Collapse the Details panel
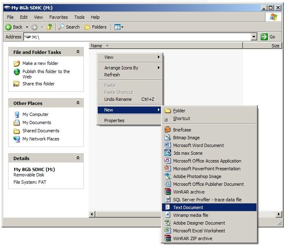285x245 pixels. [x=78, y=158]
